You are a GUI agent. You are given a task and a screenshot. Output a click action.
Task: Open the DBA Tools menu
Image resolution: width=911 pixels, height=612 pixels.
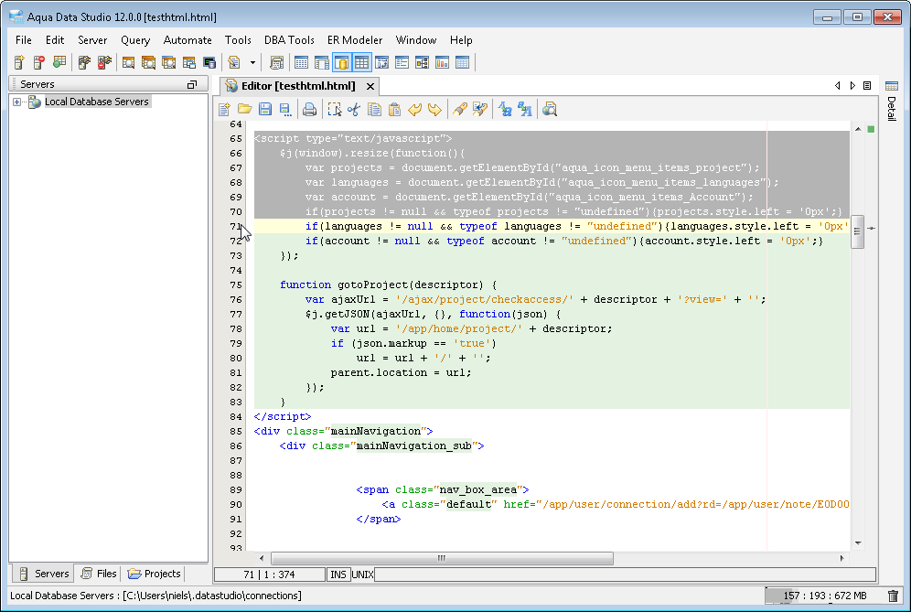click(x=289, y=40)
